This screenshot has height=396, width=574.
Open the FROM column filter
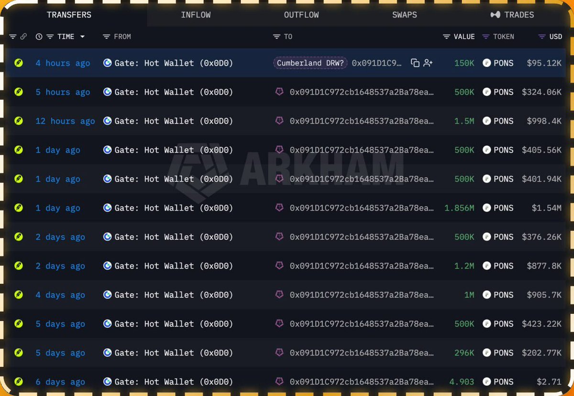(x=106, y=36)
